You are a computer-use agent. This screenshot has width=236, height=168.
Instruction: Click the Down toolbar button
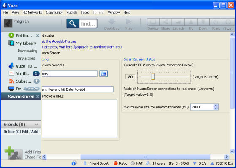tap(203, 22)
